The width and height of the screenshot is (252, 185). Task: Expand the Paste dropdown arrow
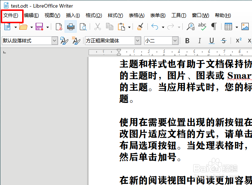(x=129, y=27)
